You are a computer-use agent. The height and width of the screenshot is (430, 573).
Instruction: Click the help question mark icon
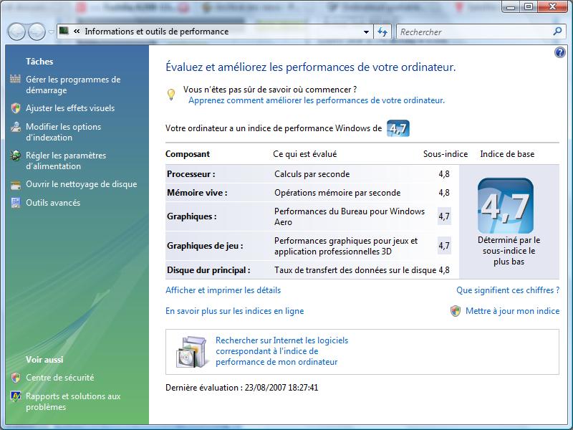coord(560,53)
